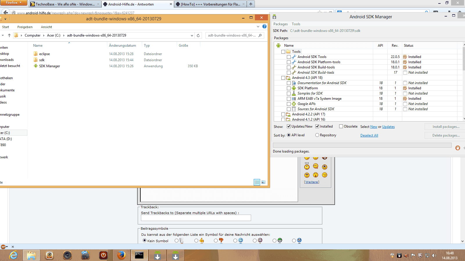This screenshot has width=465, height=261.
Task: Open the orange Firefox menu button
Action: pos(14,3)
